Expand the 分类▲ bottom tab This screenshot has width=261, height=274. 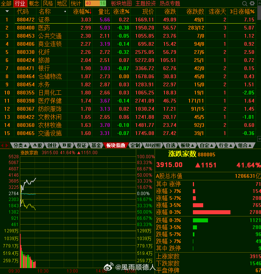tap(20, 145)
